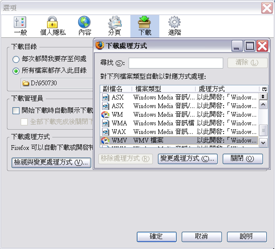Select 每次都問我要存至何處 radio option
Image resolution: width=275 pixels, height=249 pixels.
click(x=16, y=59)
